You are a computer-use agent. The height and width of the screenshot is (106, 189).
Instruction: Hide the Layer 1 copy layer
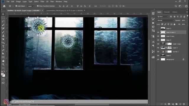[158, 44]
